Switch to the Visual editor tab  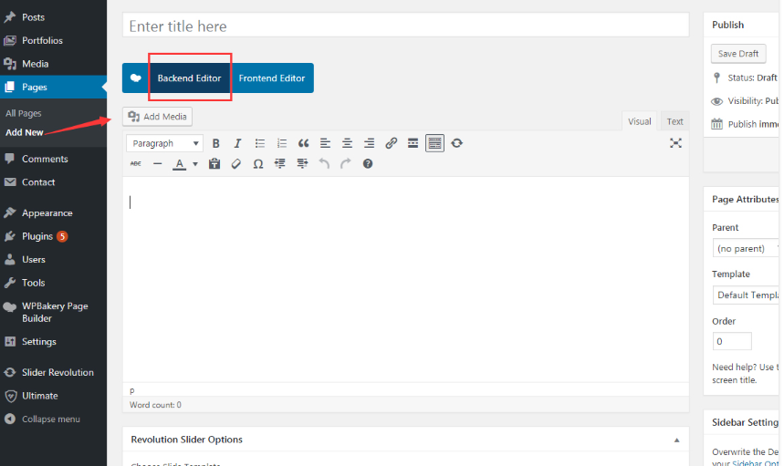pos(640,121)
